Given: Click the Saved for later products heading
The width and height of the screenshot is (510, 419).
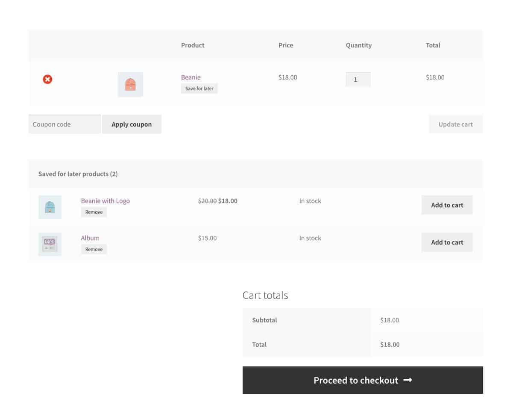Looking at the screenshot, I should tap(78, 174).
